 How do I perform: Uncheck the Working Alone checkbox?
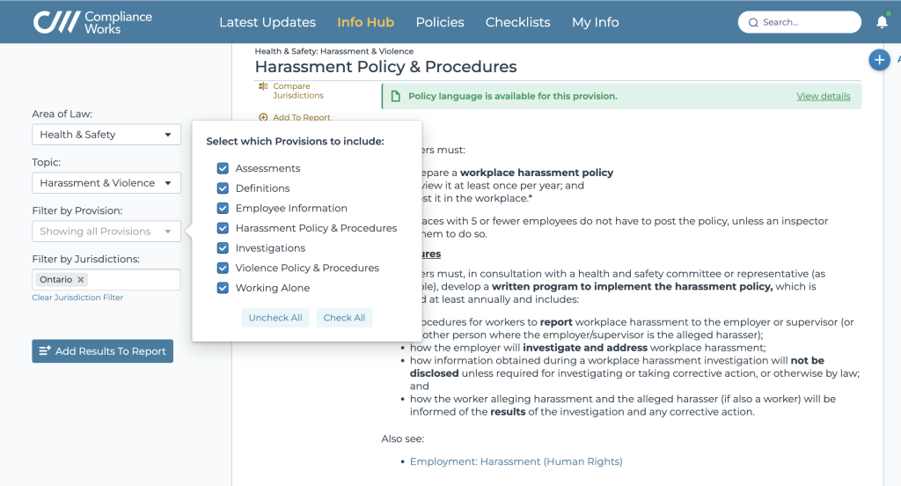pyautogui.click(x=223, y=288)
